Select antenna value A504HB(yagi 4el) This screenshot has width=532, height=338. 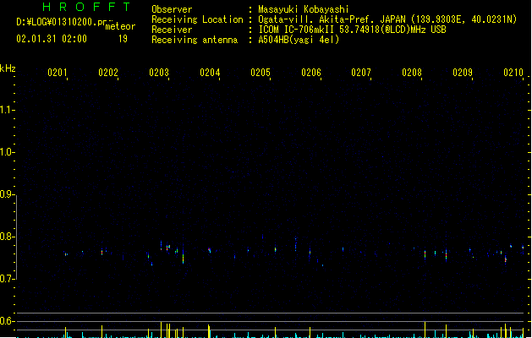pyautogui.click(x=299, y=40)
